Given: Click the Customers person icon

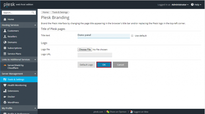Looking at the screenshot, I should [5, 31].
